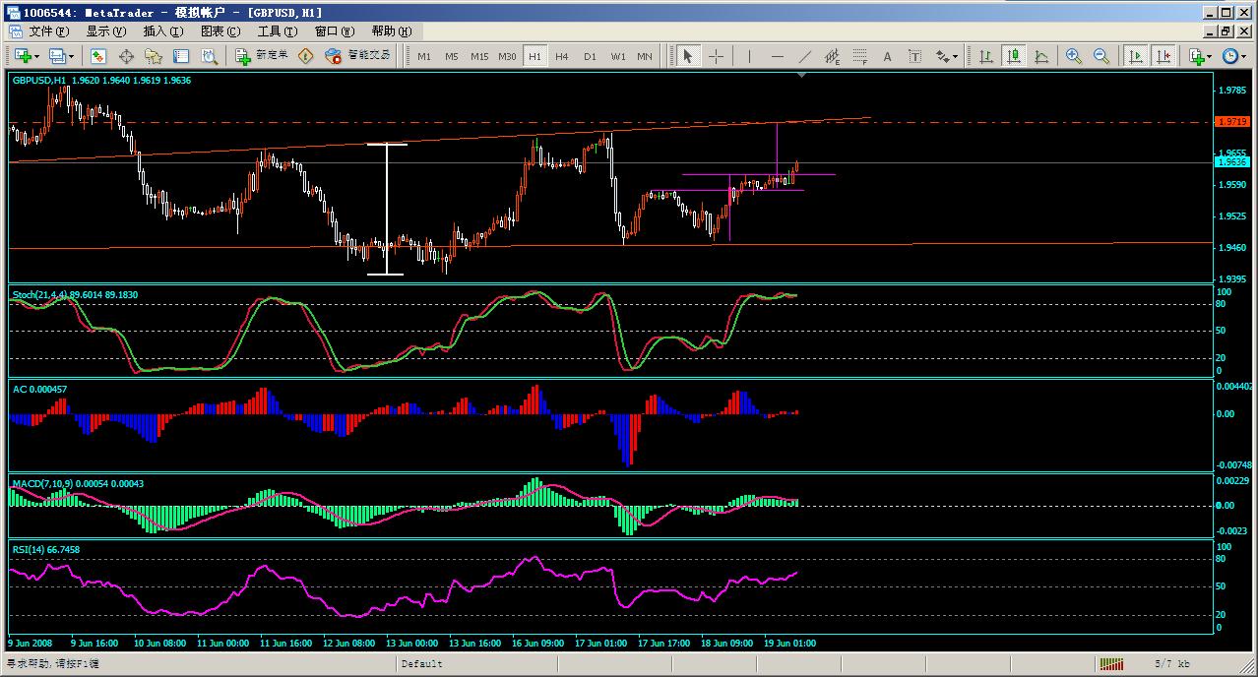Open the new chart icon
The height and width of the screenshot is (677, 1258).
click(22, 56)
